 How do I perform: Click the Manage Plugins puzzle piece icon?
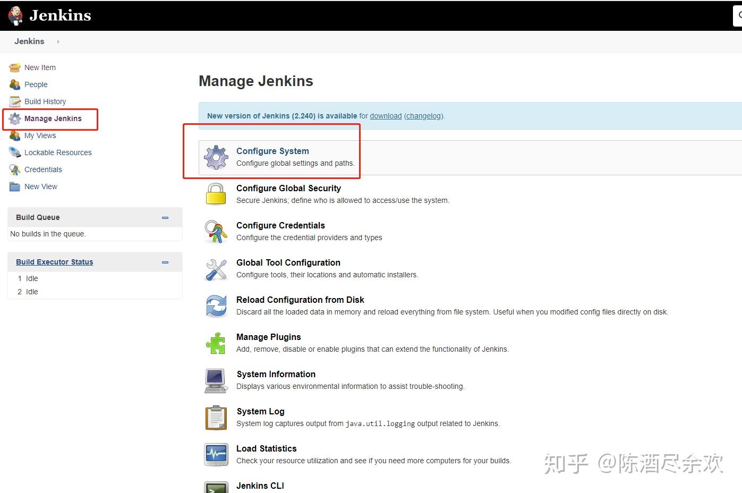216,343
